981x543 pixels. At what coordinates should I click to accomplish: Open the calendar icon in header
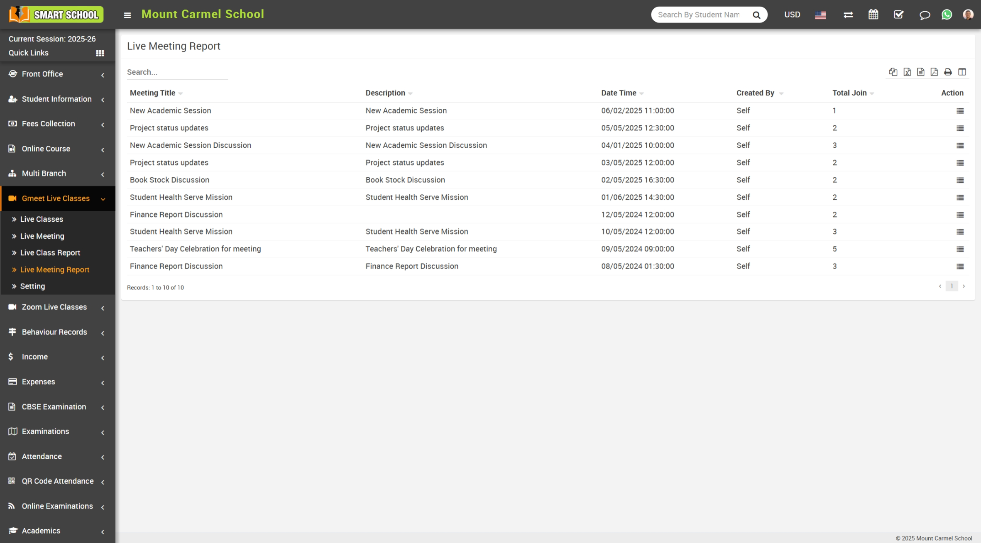click(873, 15)
